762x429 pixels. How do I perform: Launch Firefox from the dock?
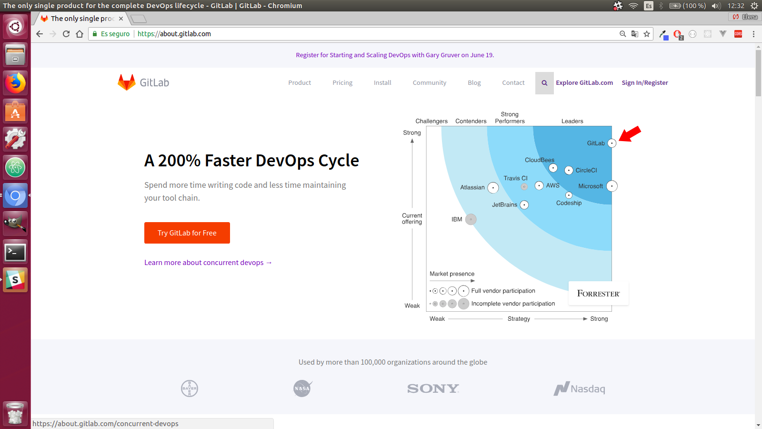[15, 83]
